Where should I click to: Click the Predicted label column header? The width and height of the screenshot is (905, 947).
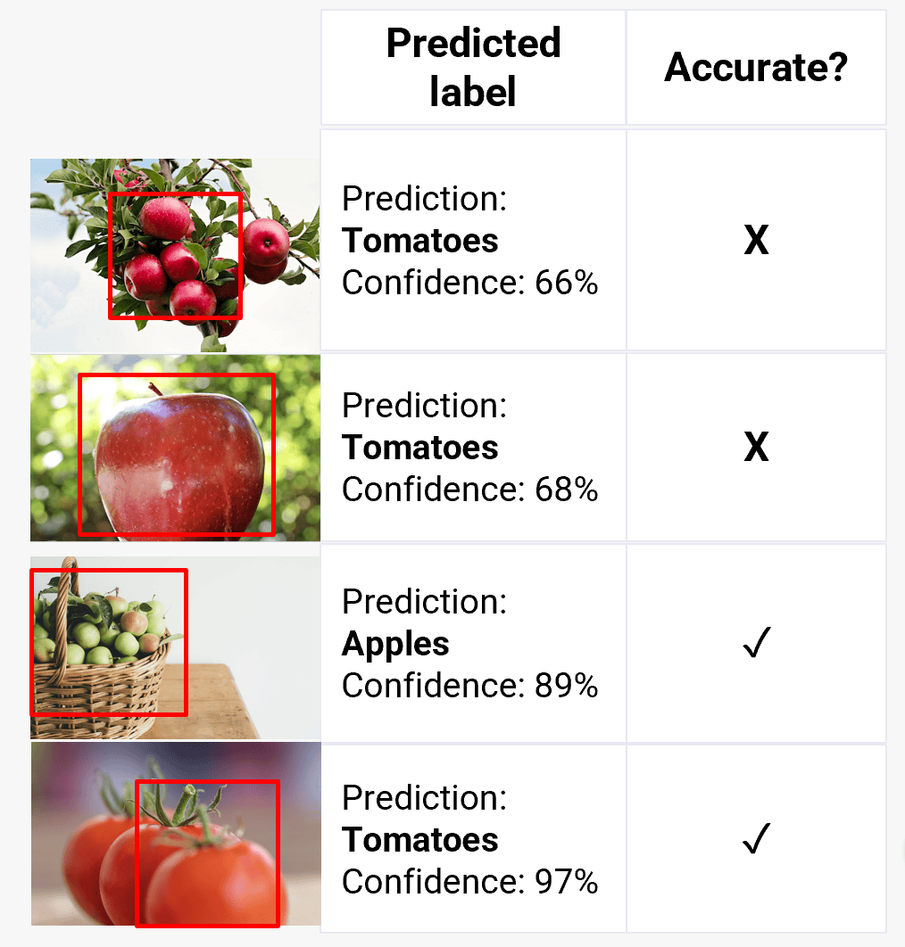[x=473, y=67]
